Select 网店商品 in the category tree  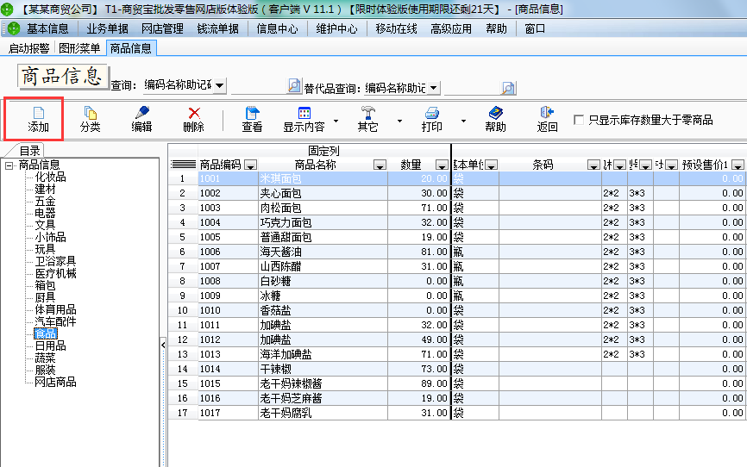56,382
